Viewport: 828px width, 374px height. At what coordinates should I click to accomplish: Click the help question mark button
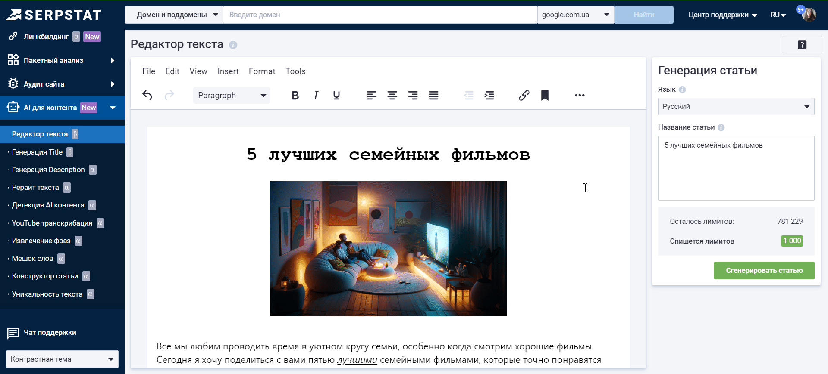802,45
